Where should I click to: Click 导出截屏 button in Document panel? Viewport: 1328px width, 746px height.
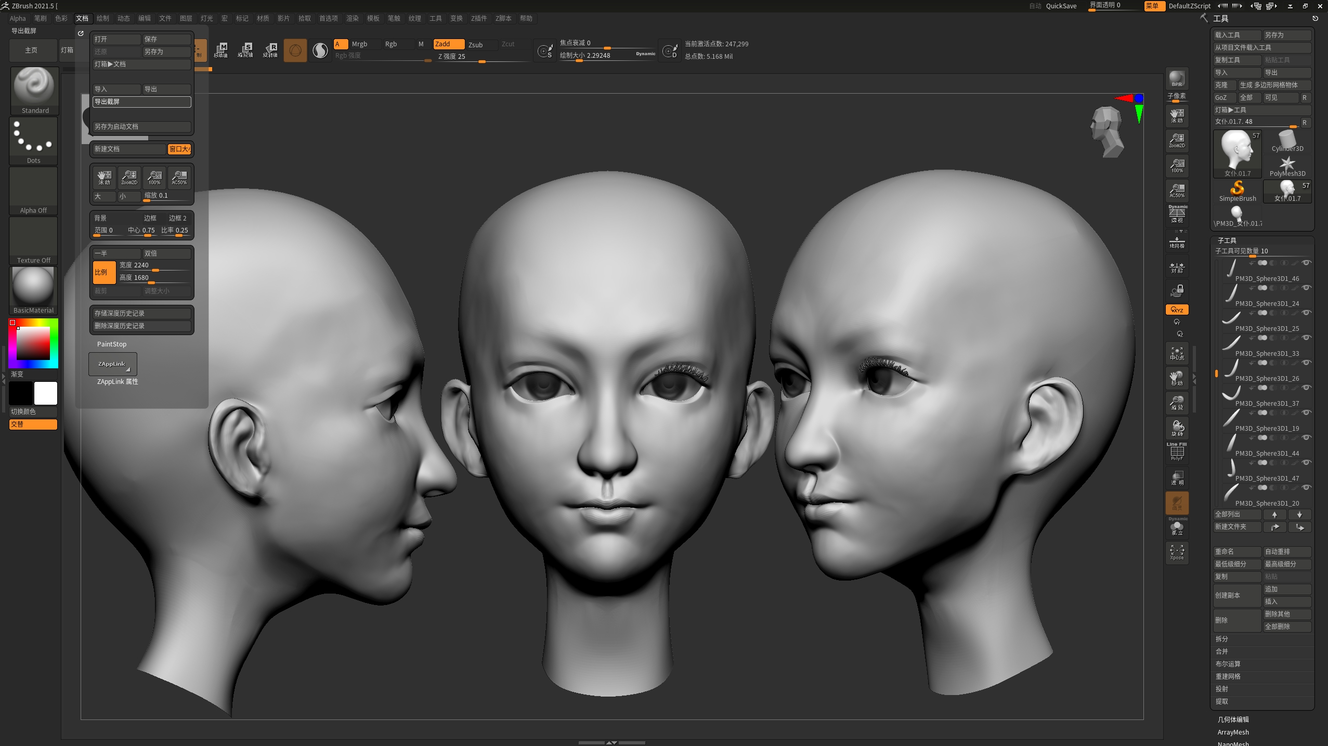142,102
